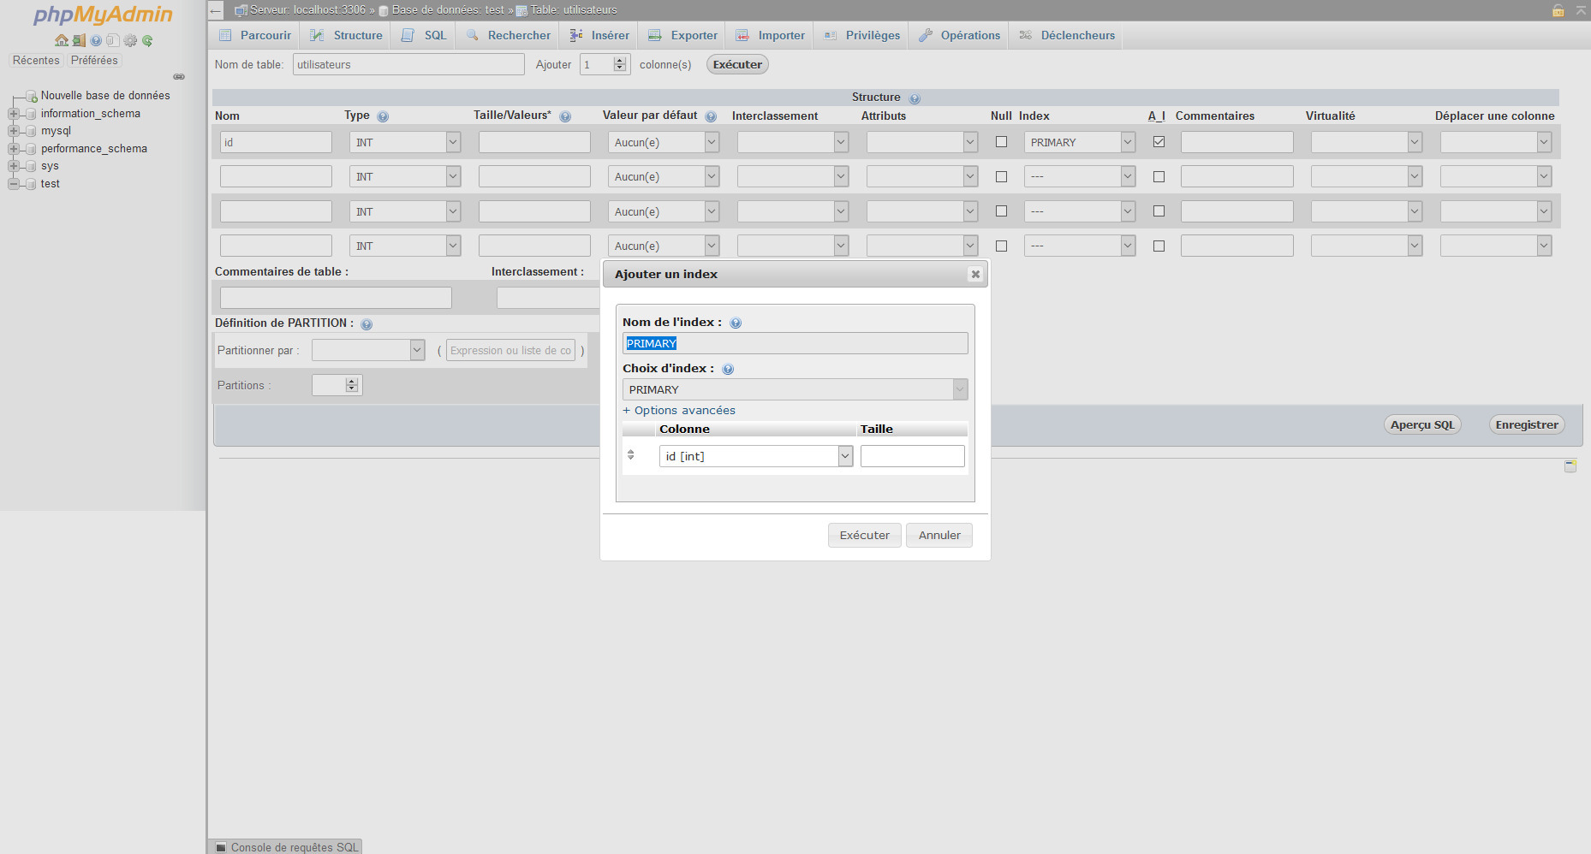Toggle Null checkbox in fourth column row
Viewport: 1591px width, 854px height.
(x=1001, y=246)
